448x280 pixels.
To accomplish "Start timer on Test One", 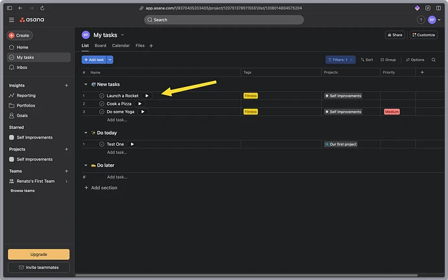I will pyautogui.click(x=132, y=145).
